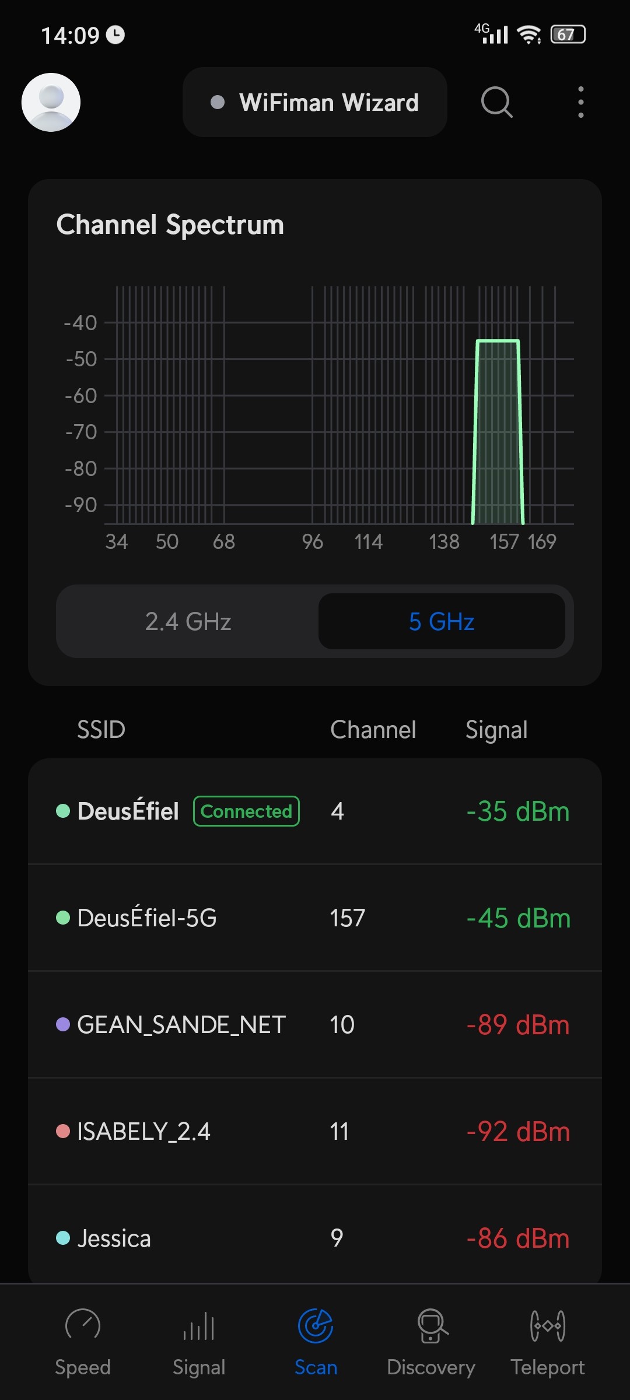This screenshot has height=1400, width=630.
Task: Tap the ISABELY_2.4 network entry
Action: click(315, 1132)
